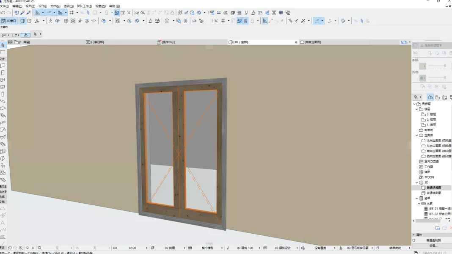Collapse the 立面图 folder in the navigator

416,135
